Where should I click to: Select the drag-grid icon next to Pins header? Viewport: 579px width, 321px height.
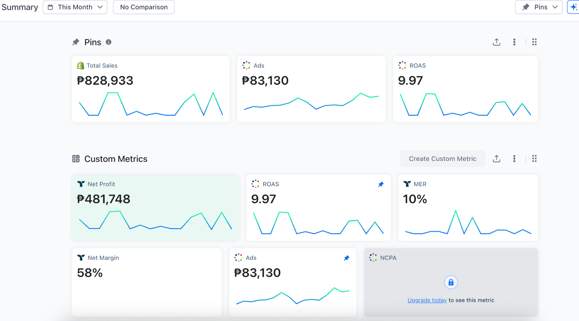(534, 42)
